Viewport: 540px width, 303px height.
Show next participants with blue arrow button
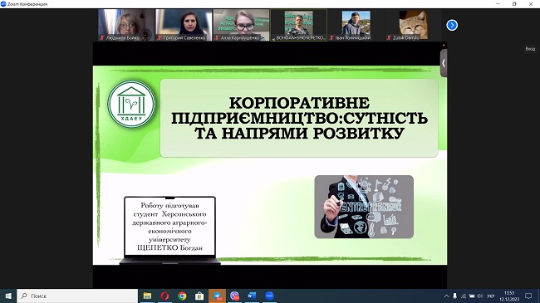[452, 25]
